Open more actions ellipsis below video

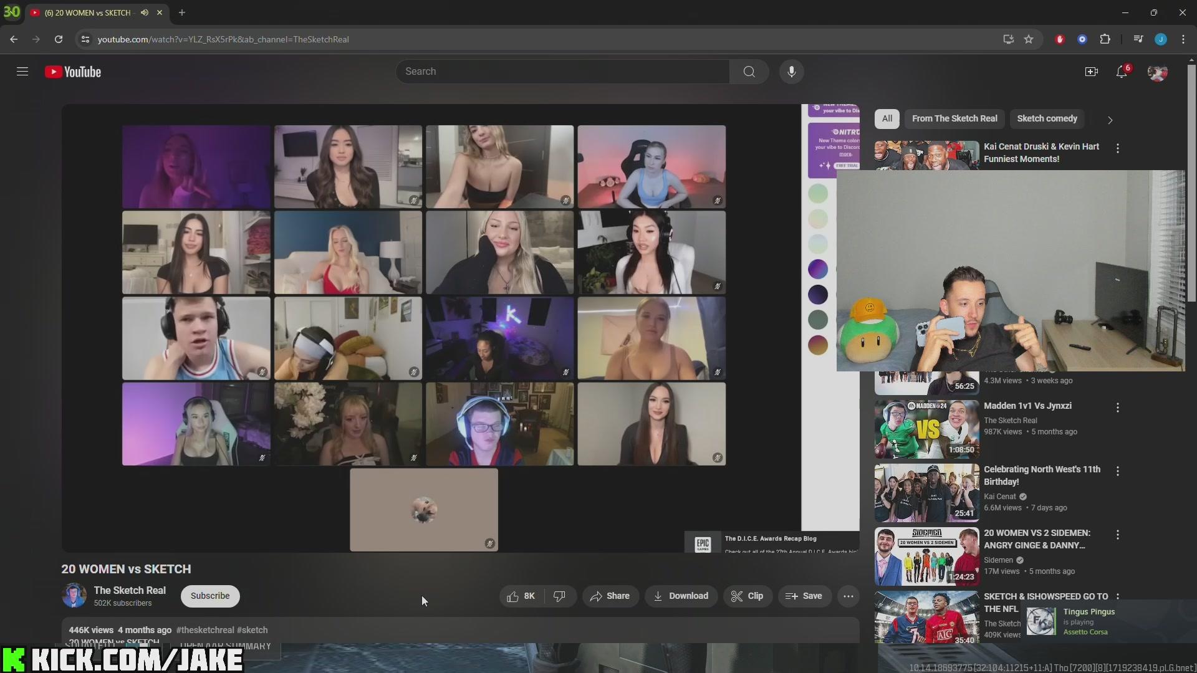coord(848,596)
